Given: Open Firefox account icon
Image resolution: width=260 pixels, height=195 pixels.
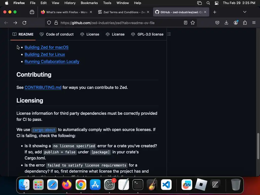Looking at the screenshot, I should coord(236,23).
